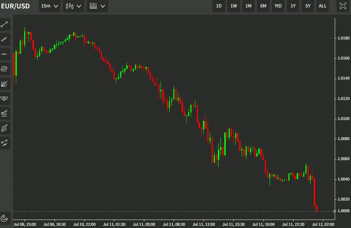Select the parallel channel lines tool
351x228 pixels.
click(x=4, y=128)
